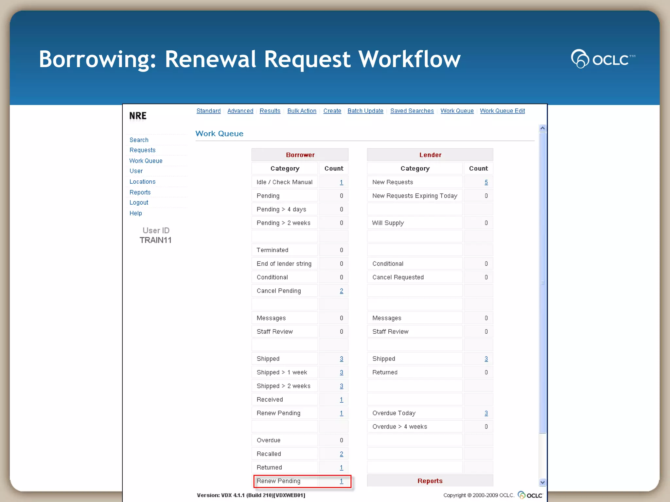The image size is (670, 502).
Task: Click Work Queue in top navigation
Action: [457, 111]
